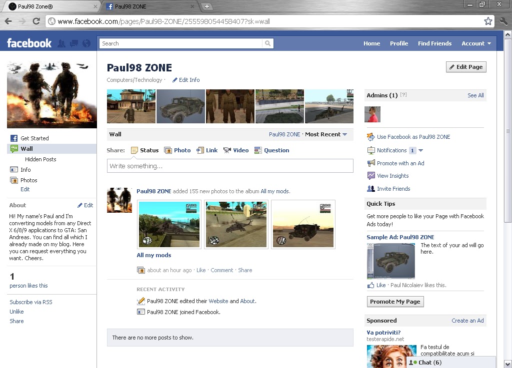The width and height of the screenshot is (512, 368).
Task: Click the All my mods album title
Action: [154, 255]
